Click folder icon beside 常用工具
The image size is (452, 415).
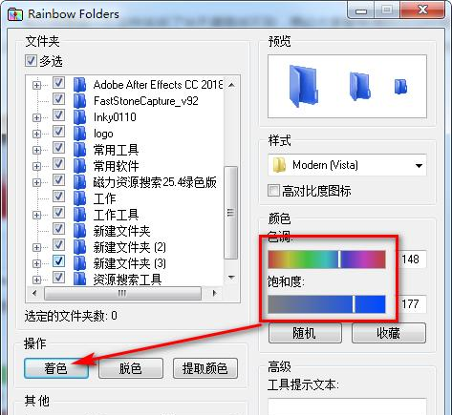point(79,150)
